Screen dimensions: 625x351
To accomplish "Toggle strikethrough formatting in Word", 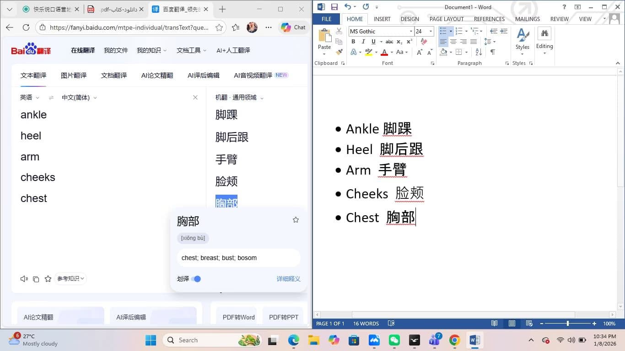I will click(389, 42).
